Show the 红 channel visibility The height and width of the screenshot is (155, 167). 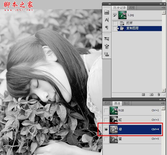[x=106, y=120]
